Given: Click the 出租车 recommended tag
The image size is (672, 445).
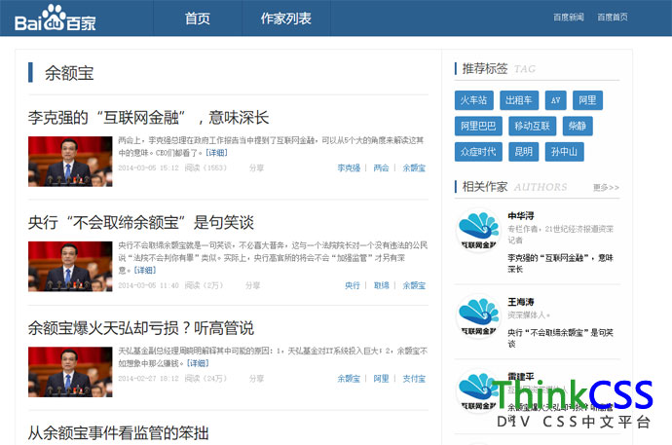Looking at the screenshot, I should [x=518, y=100].
